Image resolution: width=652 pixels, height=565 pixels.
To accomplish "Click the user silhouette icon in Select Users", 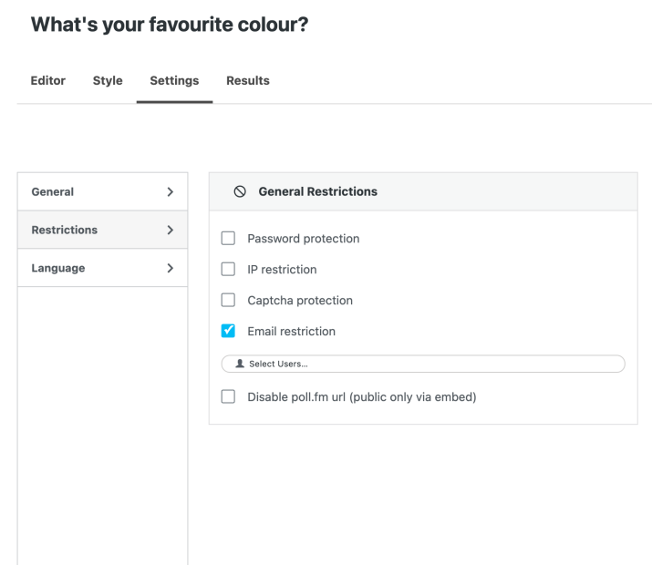I will pos(240,364).
